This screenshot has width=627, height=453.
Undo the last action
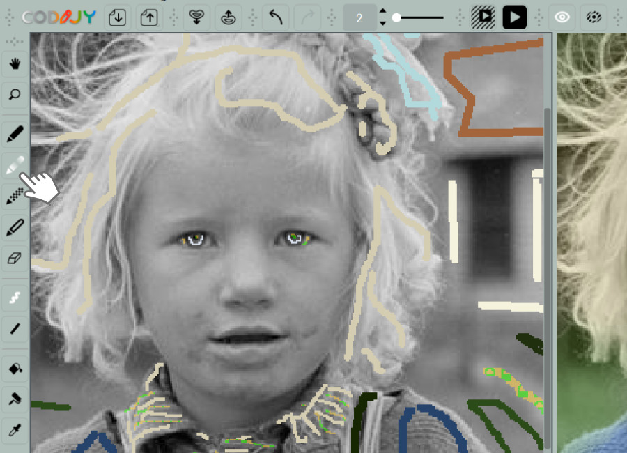point(275,17)
